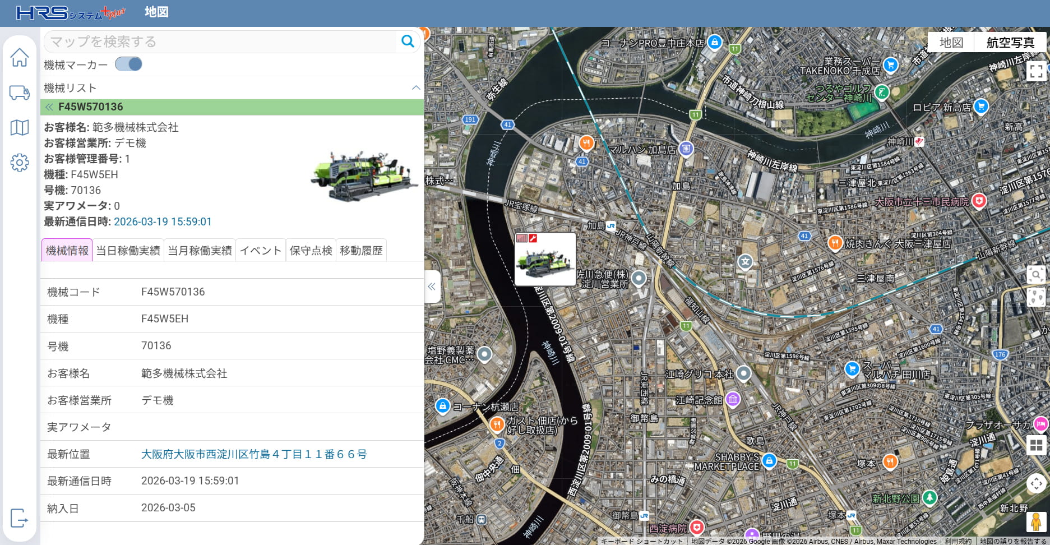The height and width of the screenshot is (545, 1050).
Task: Click the SHABBY'S MARKETPLACE pin
Action: 769,460
